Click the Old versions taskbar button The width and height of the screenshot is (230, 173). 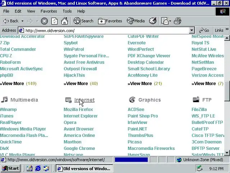(x=84, y=168)
